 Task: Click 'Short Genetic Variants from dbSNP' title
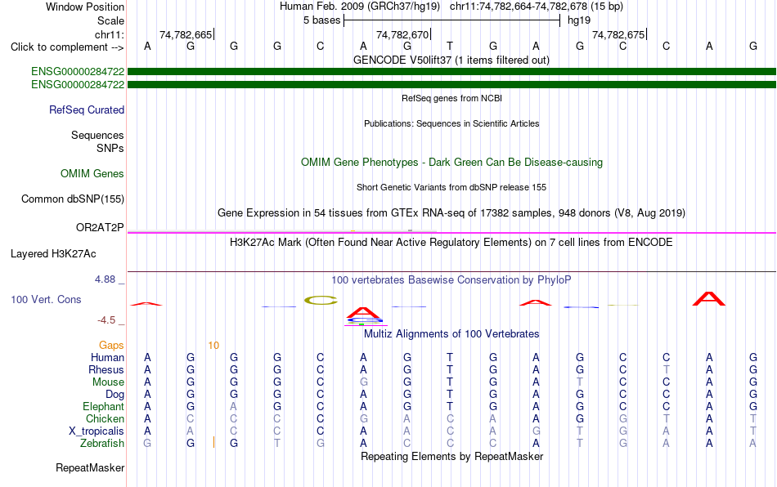[451, 187]
